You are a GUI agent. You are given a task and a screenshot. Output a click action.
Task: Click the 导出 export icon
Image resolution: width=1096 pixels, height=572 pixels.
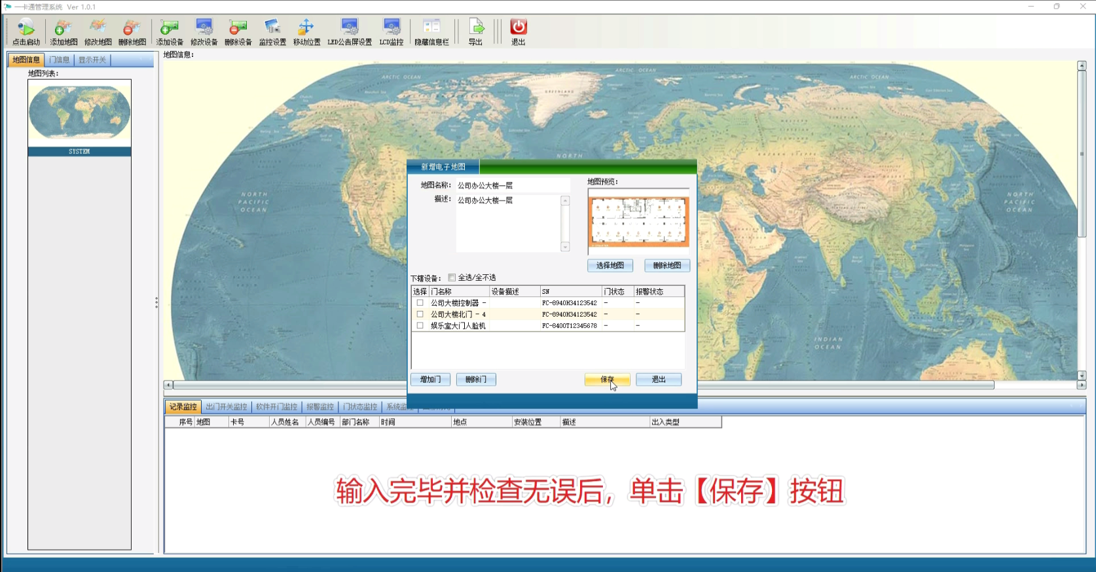(x=476, y=31)
